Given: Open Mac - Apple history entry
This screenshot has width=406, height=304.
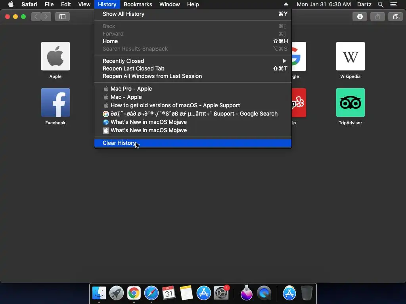Looking at the screenshot, I should 193,97.
